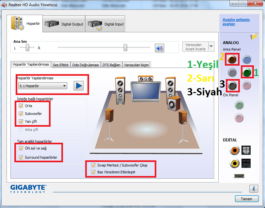Click the green rear panel audio jack
265x208 pixels.
[x=247, y=72]
